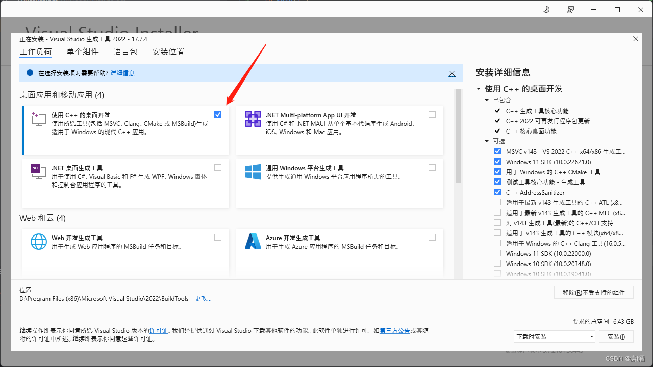Check C++/CLI 支持 for v143 component
653x367 pixels.
point(497,223)
